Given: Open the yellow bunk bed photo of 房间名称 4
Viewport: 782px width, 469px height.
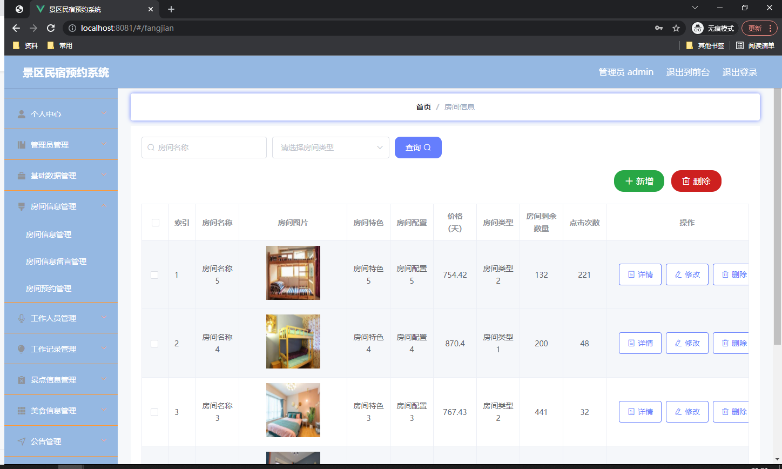Looking at the screenshot, I should pyautogui.click(x=293, y=341).
